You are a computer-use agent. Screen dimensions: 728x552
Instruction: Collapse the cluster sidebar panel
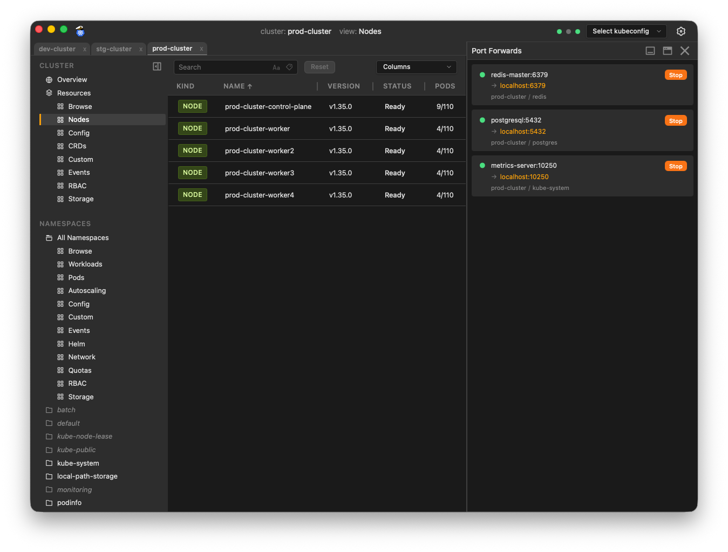click(157, 66)
